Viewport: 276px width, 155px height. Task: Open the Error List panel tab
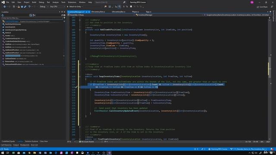coord(34,145)
